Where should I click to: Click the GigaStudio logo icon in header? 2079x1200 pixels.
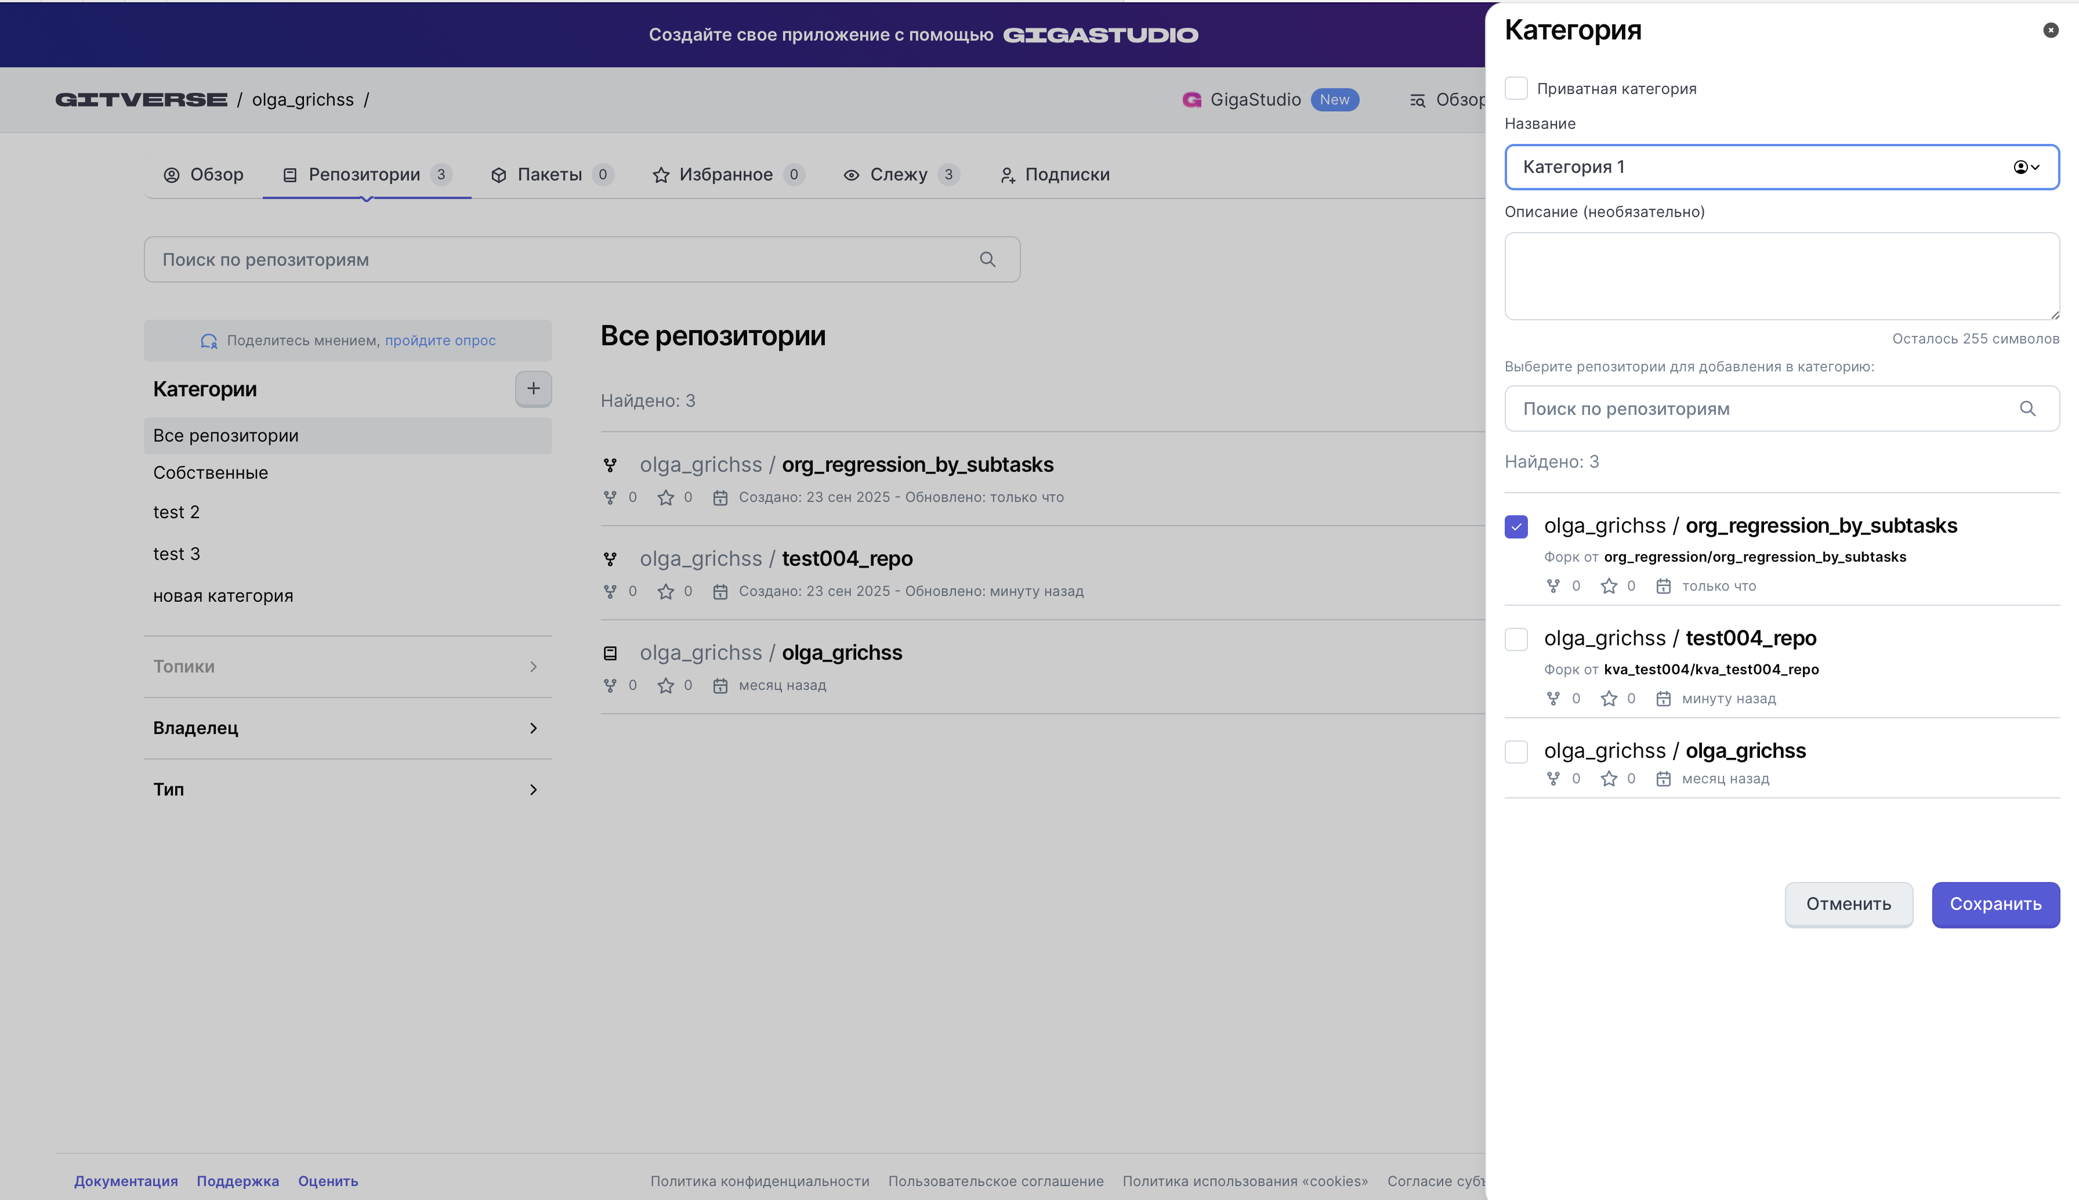pos(1191,100)
